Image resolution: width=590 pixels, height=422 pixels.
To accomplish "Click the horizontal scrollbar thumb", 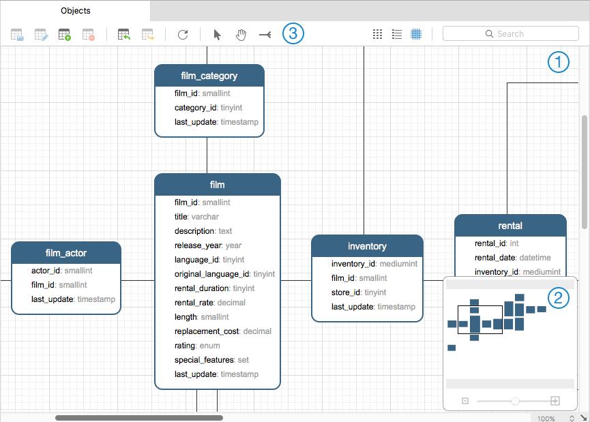I will click(x=139, y=418).
